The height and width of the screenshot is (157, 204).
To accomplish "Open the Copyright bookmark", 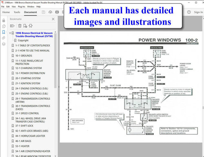I will [23, 40].
